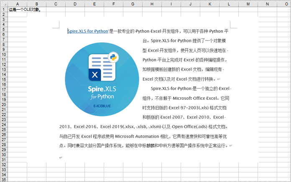Image resolution: width=291 pixels, height=182 pixels.
Task: Click the Spire.XLS circular logo image
Action: 102,79
